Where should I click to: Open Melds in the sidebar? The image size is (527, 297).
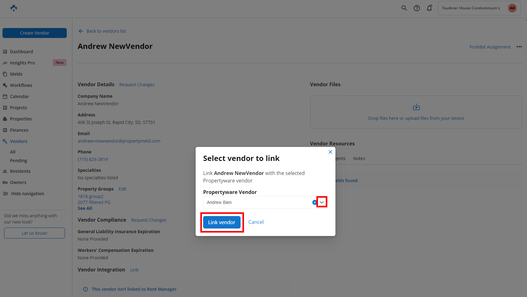(x=16, y=74)
